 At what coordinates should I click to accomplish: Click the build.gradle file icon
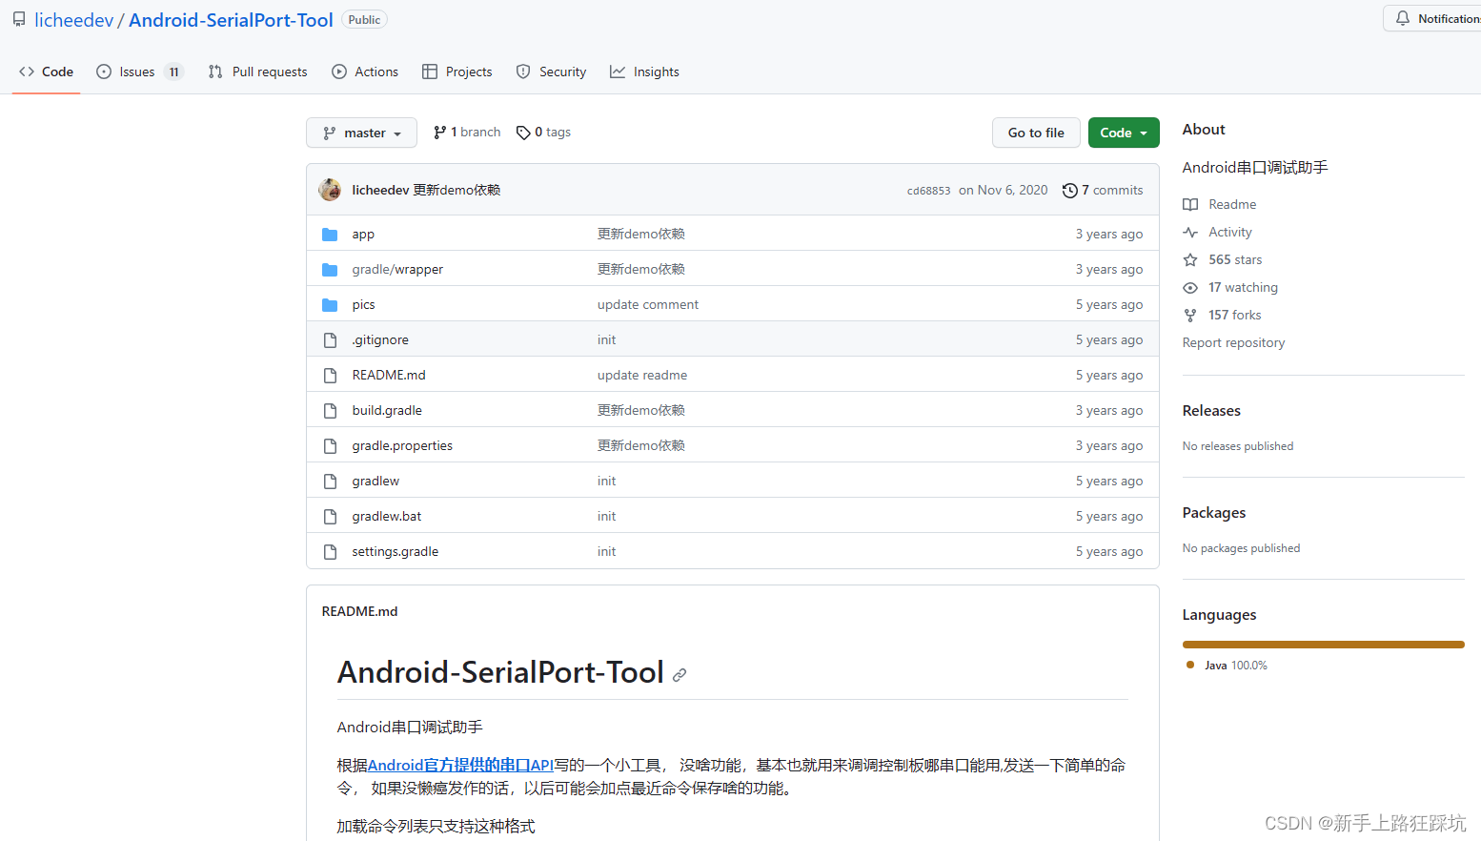click(330, 410)
